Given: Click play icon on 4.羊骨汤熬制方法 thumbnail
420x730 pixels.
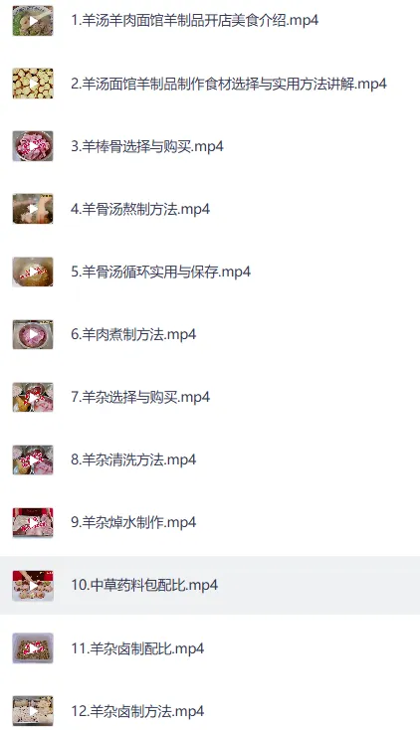Looking at the screenshot, I should (33, 209).
